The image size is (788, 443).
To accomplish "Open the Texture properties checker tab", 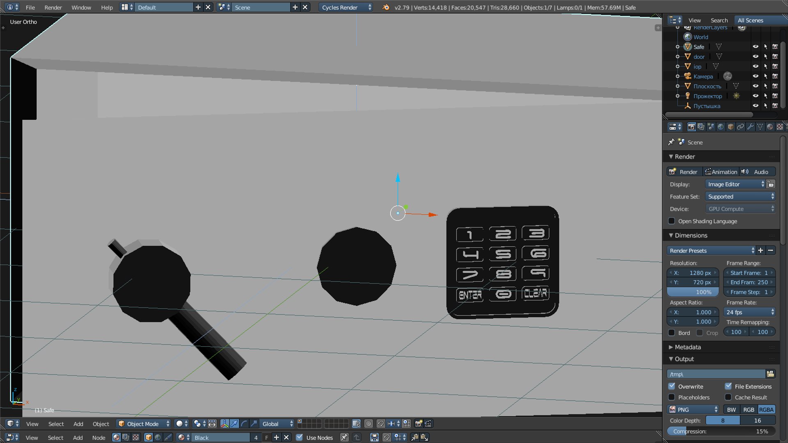I will (x=779, y=127).
